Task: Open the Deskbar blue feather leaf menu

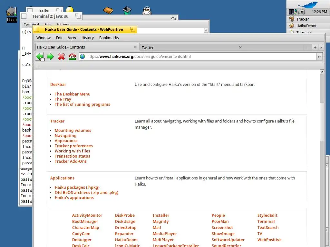Action: pos(308,4)
